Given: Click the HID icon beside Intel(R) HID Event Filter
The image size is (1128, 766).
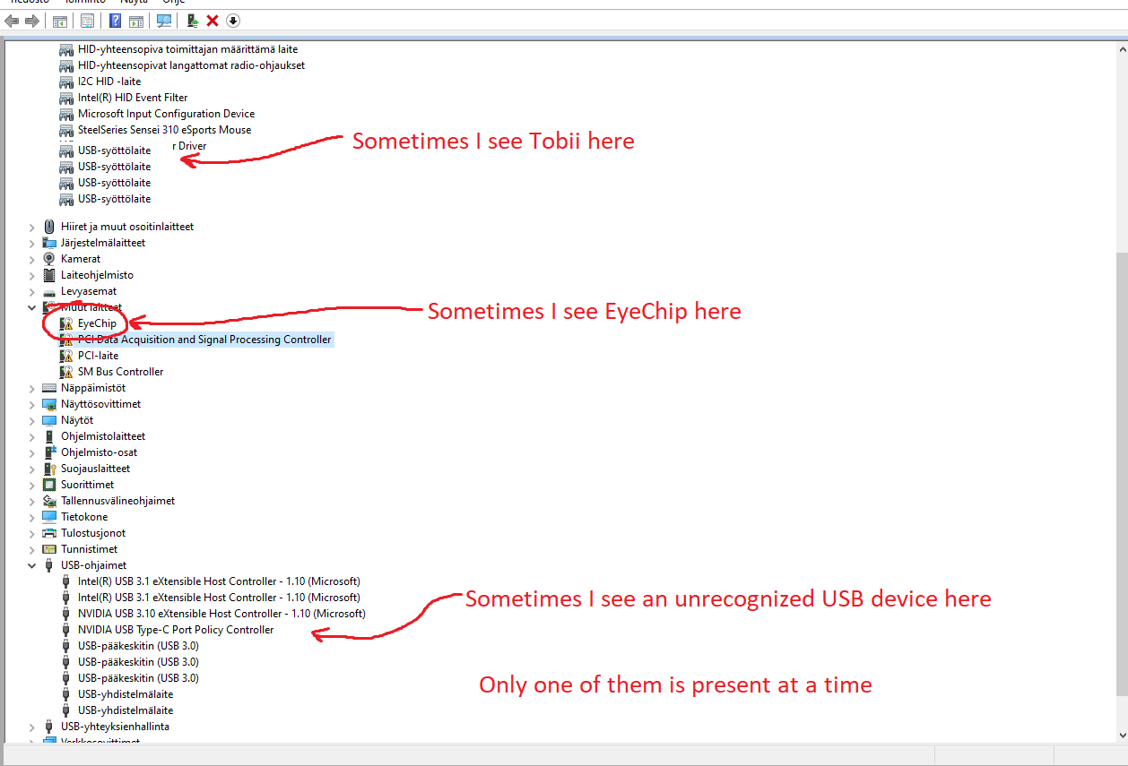Looking at the screenshot, I should (66, 98).
